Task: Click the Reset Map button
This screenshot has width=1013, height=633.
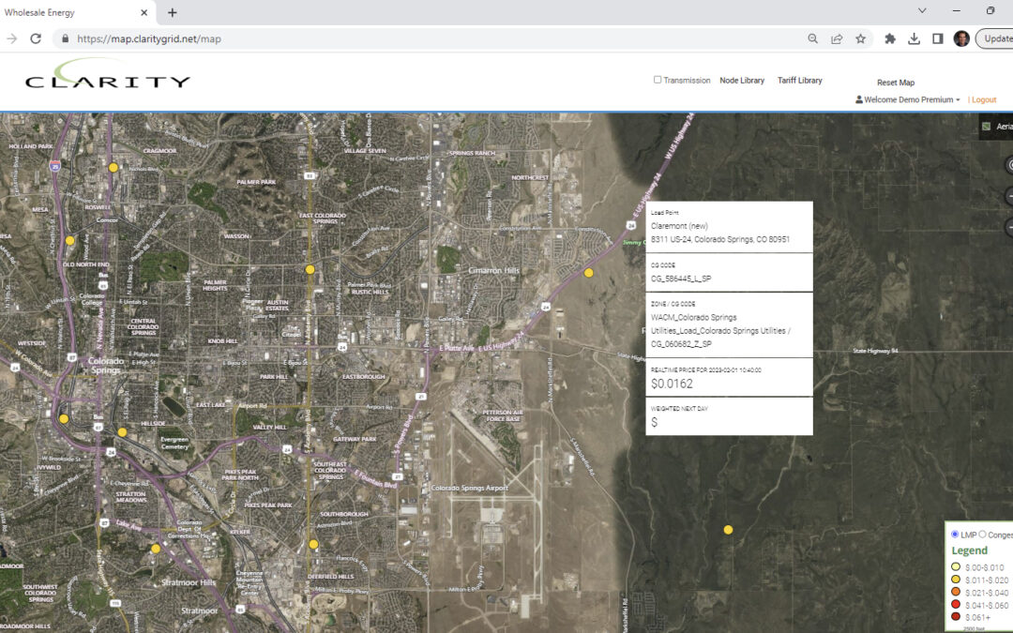Action: point(895,83)
